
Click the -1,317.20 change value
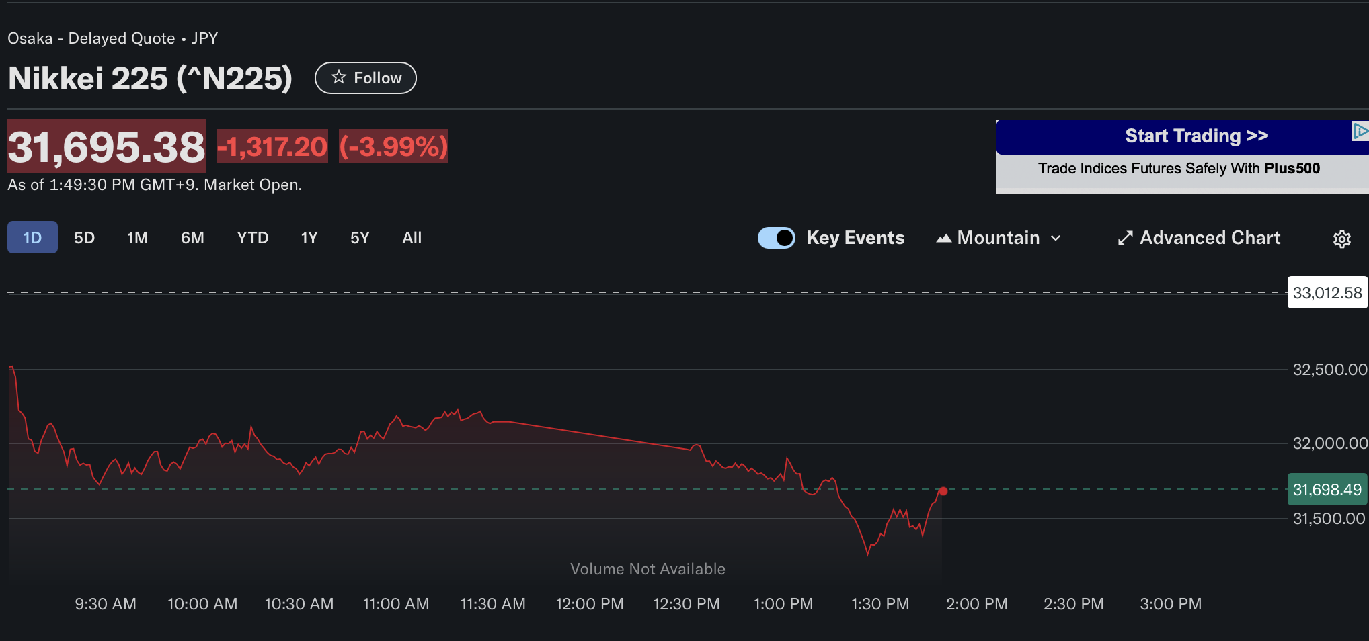272,146
